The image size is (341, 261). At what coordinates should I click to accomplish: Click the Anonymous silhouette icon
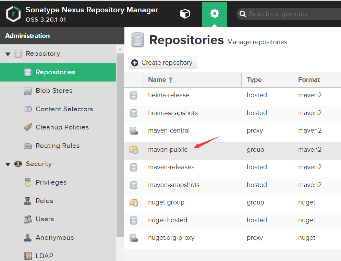pos(28,238)
